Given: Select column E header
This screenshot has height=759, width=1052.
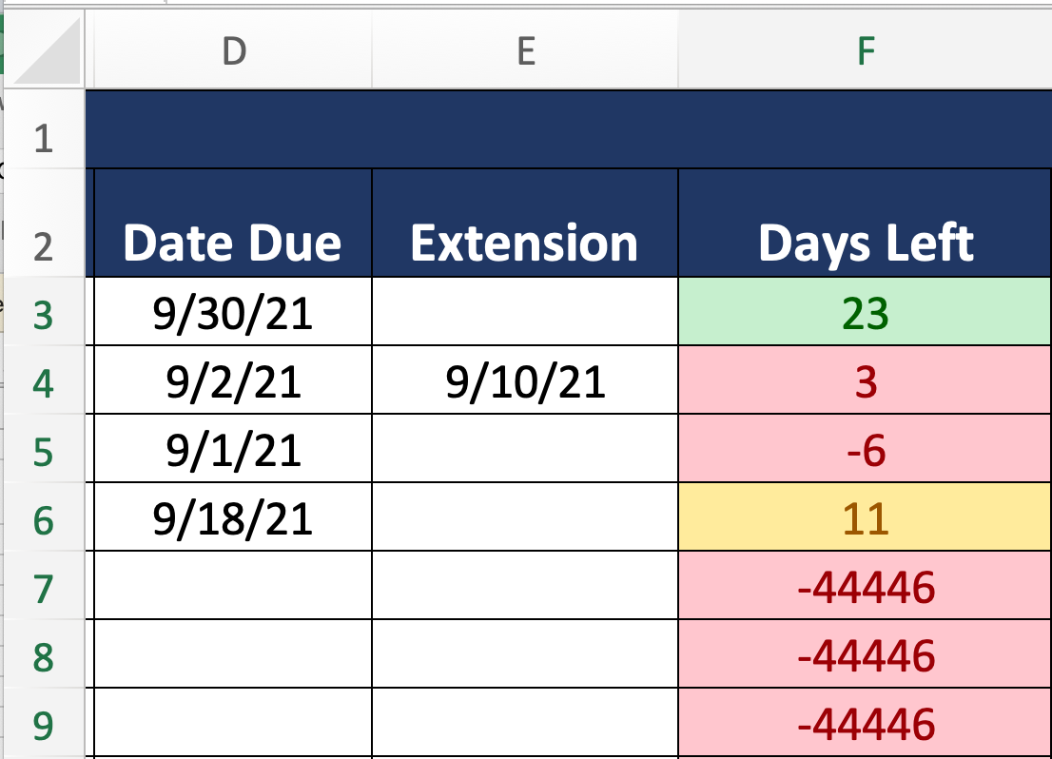Looking at the screenshot, I should [x=525, y=51].
